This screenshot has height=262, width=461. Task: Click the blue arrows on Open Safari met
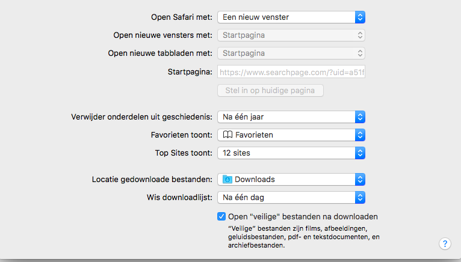pos(360,17)
